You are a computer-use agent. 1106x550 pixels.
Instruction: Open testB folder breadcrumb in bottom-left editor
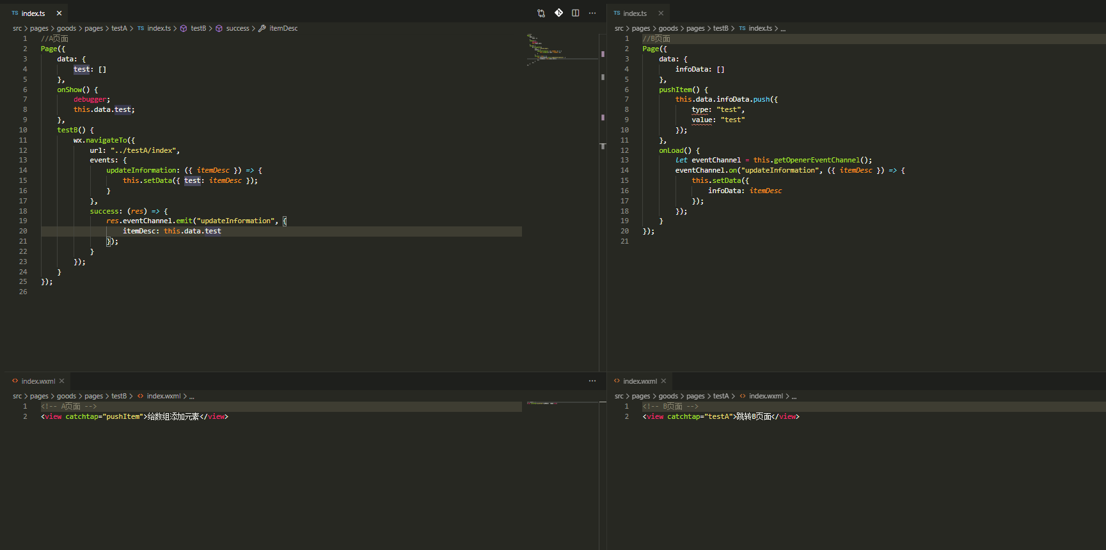point(119,396)
